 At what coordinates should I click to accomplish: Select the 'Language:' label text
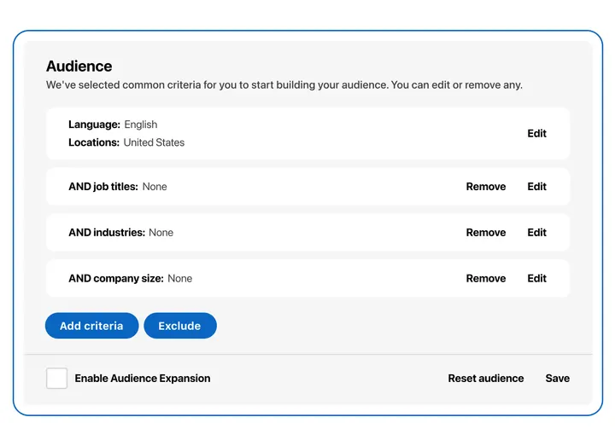point(94,125)
